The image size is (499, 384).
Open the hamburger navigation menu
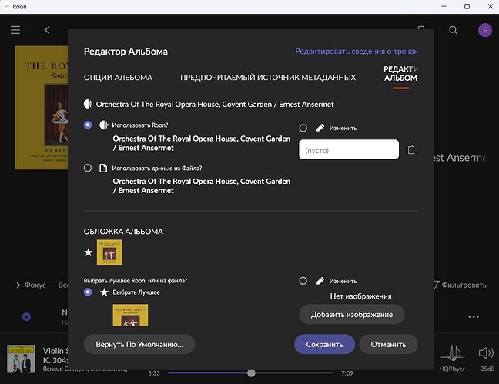[x=15, y=30]
